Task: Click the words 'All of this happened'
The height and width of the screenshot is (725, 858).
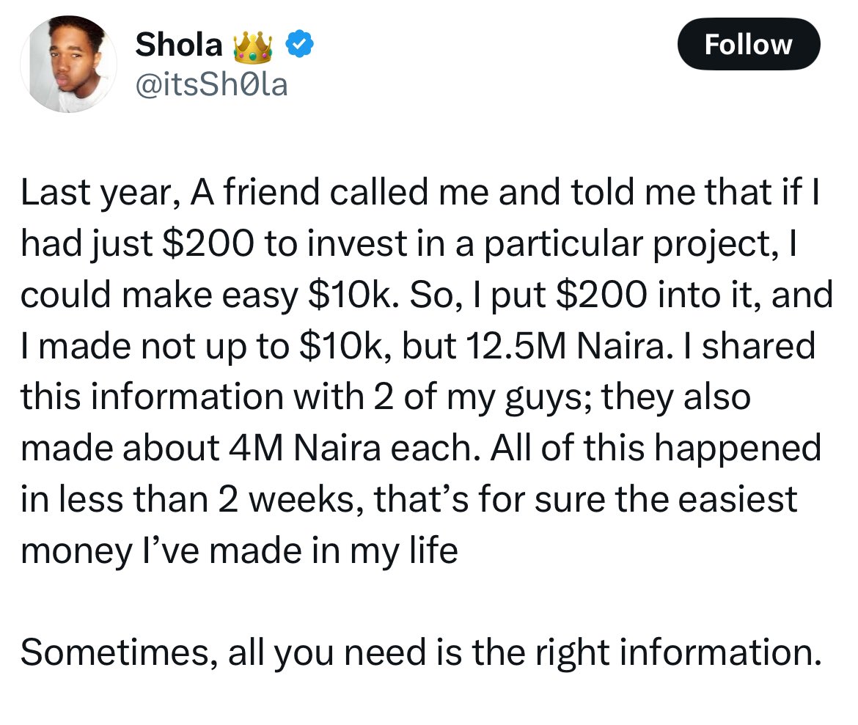Action: [656, 448]
